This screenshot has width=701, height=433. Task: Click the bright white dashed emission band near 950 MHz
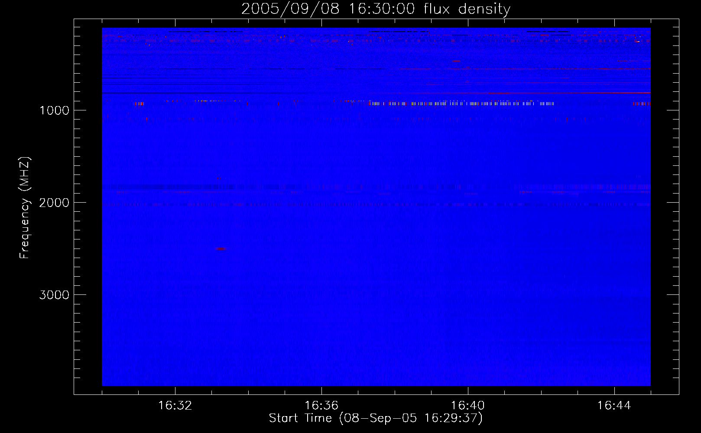click(461, 103)
